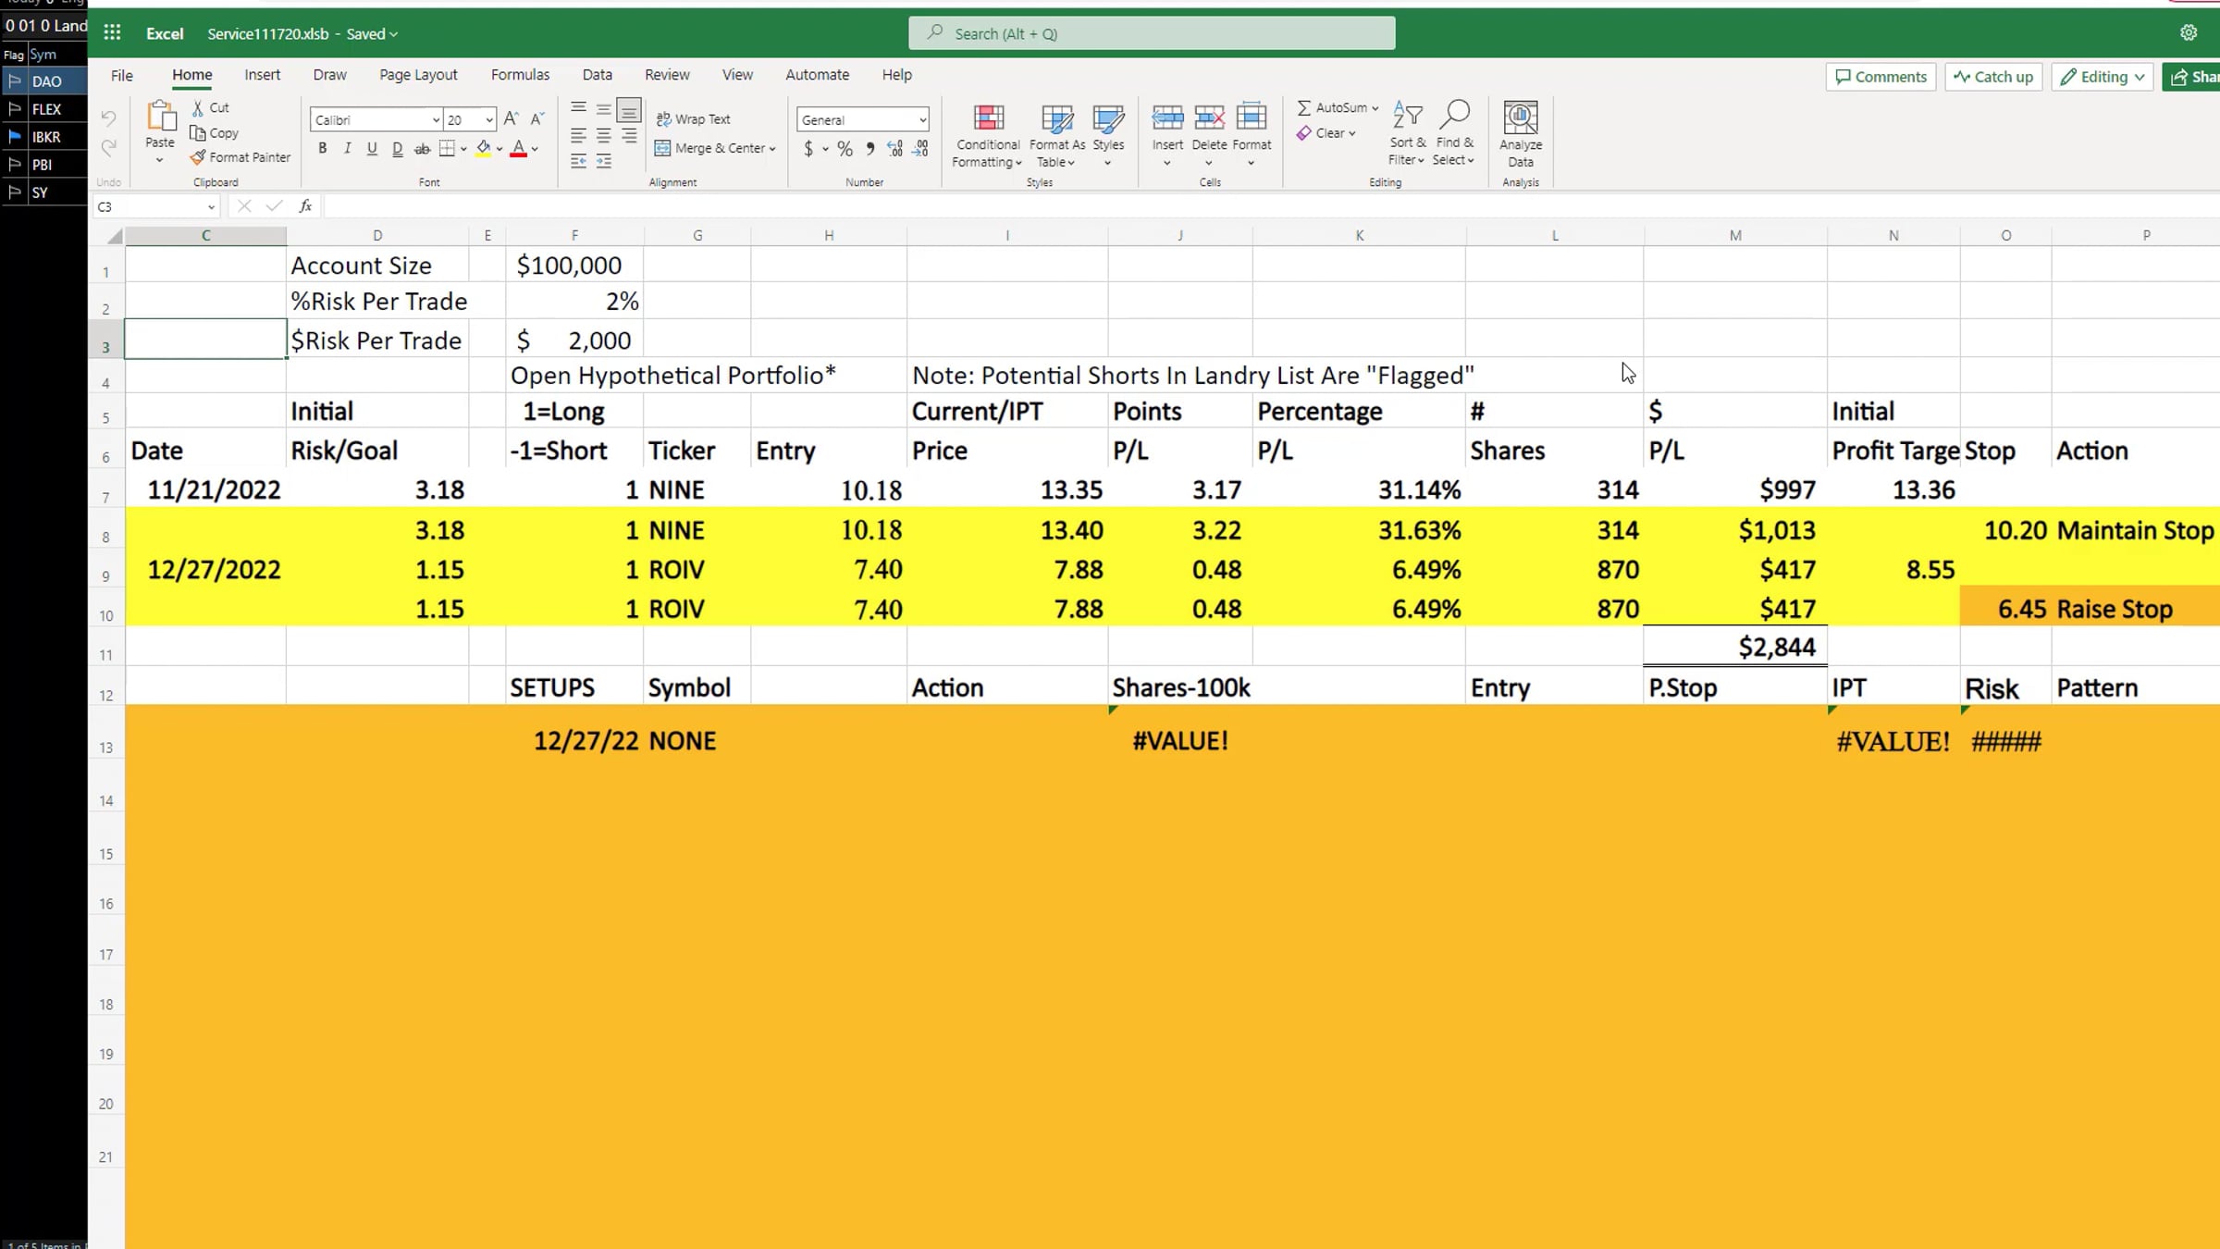
Task: Decrease decimal places
Action: tap(920, 148)
